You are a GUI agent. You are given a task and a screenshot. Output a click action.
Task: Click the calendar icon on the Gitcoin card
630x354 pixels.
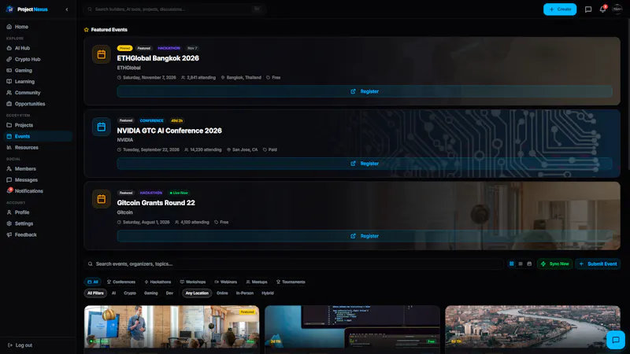pyautogui.click(x=102, y=199)
